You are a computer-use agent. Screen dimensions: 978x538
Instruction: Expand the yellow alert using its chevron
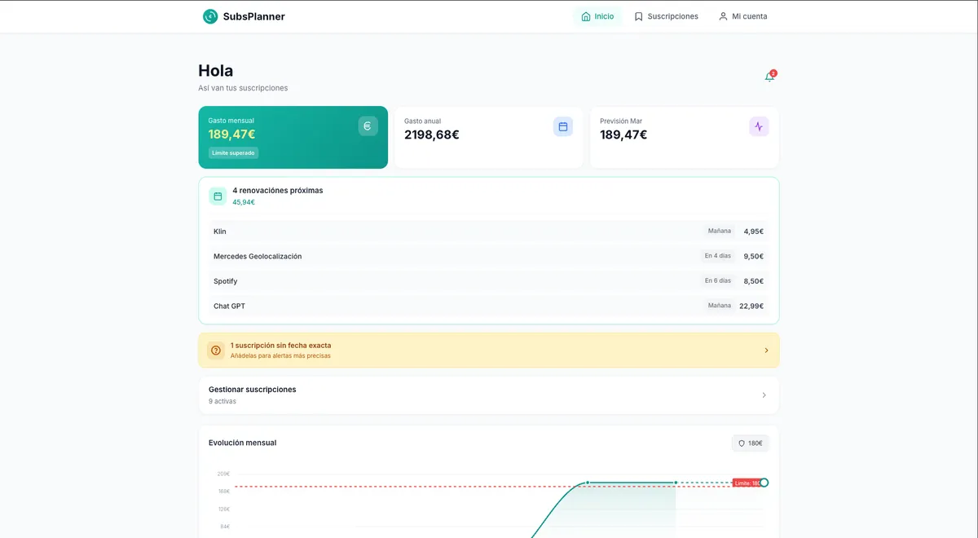coord(766,351)
